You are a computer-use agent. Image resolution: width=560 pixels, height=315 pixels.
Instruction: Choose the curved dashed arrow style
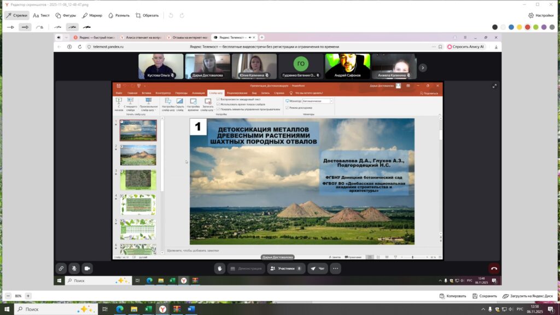39,27
